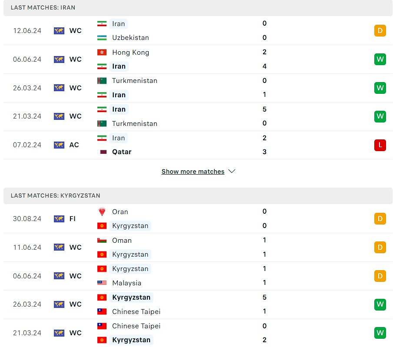Viewport: 393px width, 347px height.
Task: Click the Uzbekistan flag icon
Action: tap(102, 38)
